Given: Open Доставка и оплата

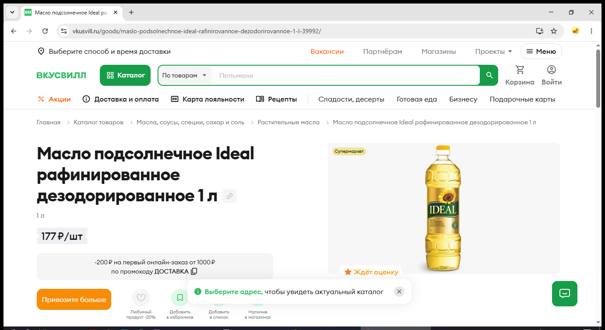Looking at the screenshot, I should point(120,99).
